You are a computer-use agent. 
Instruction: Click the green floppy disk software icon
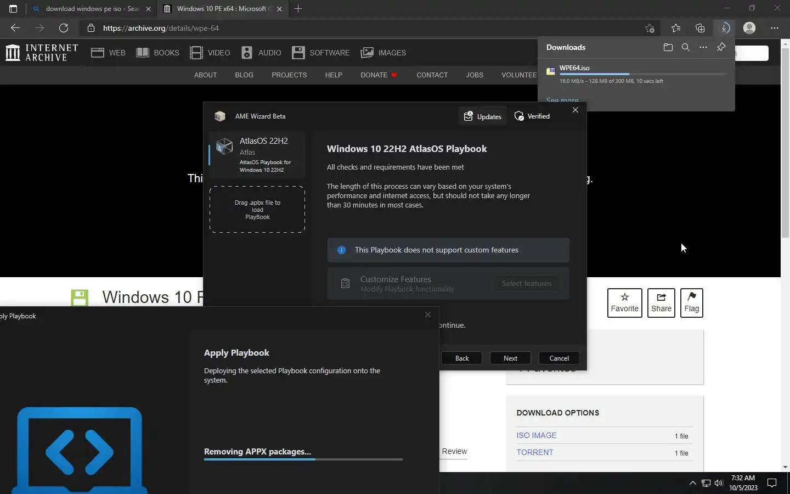[x=80, y=297]
